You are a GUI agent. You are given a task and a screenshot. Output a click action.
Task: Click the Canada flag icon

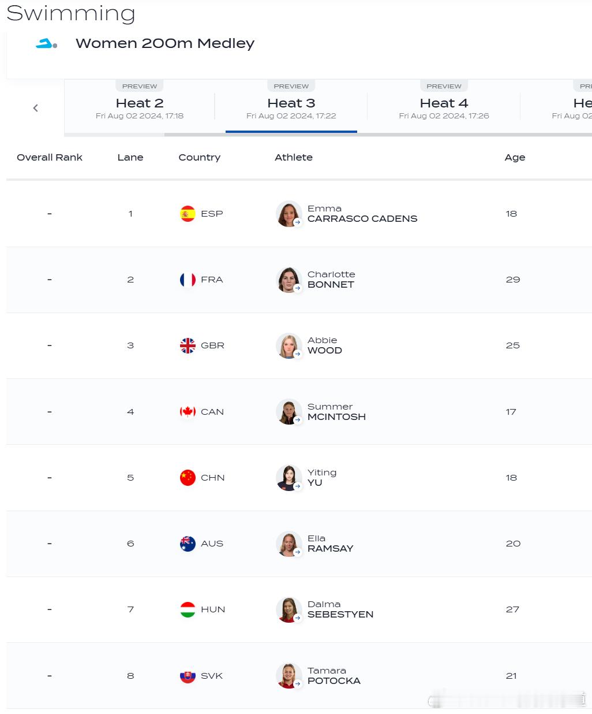pyautogui.click(x=188, y=412)
